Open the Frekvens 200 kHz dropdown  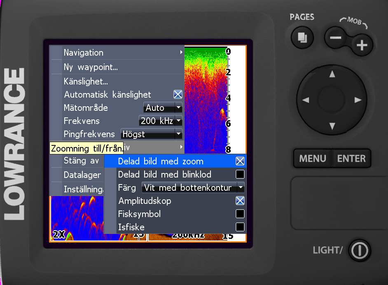pyautogui.click(x=161, y=121)
